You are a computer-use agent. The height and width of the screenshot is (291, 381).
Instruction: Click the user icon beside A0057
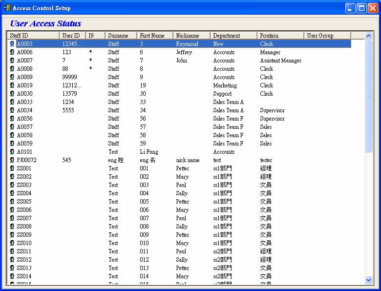click(12, 126)
